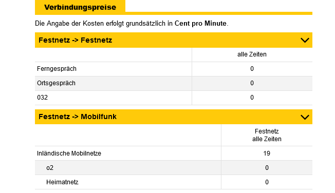Viewport: 335px width, 193px height.
Task: Click the o2 price value 0
Action: pos(267,168)
